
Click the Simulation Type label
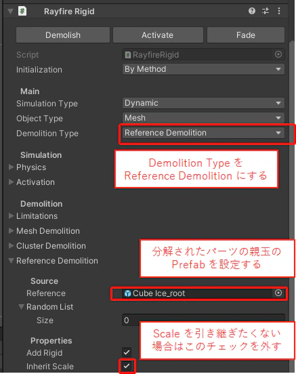(x=47, y=104)
